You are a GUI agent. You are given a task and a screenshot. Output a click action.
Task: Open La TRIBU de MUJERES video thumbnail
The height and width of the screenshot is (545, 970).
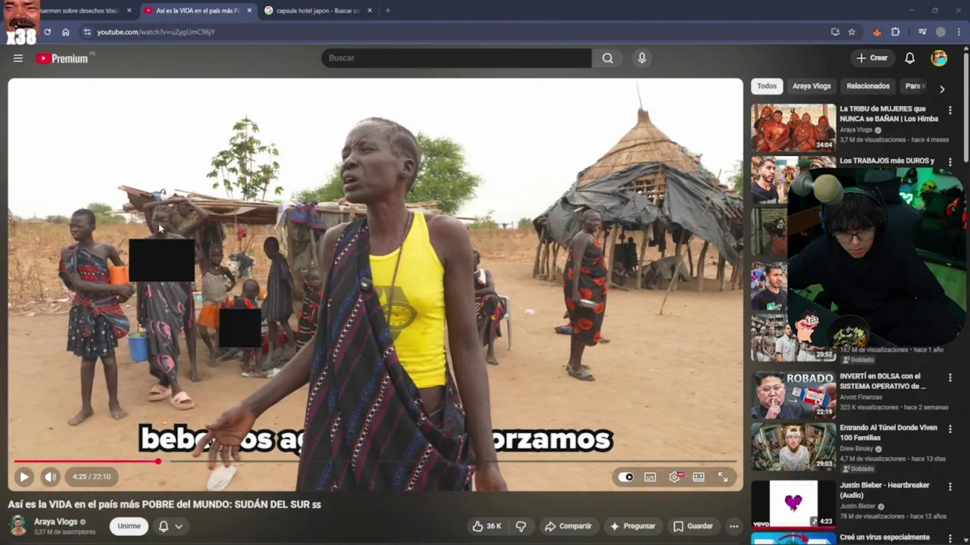tap(793, 128)
